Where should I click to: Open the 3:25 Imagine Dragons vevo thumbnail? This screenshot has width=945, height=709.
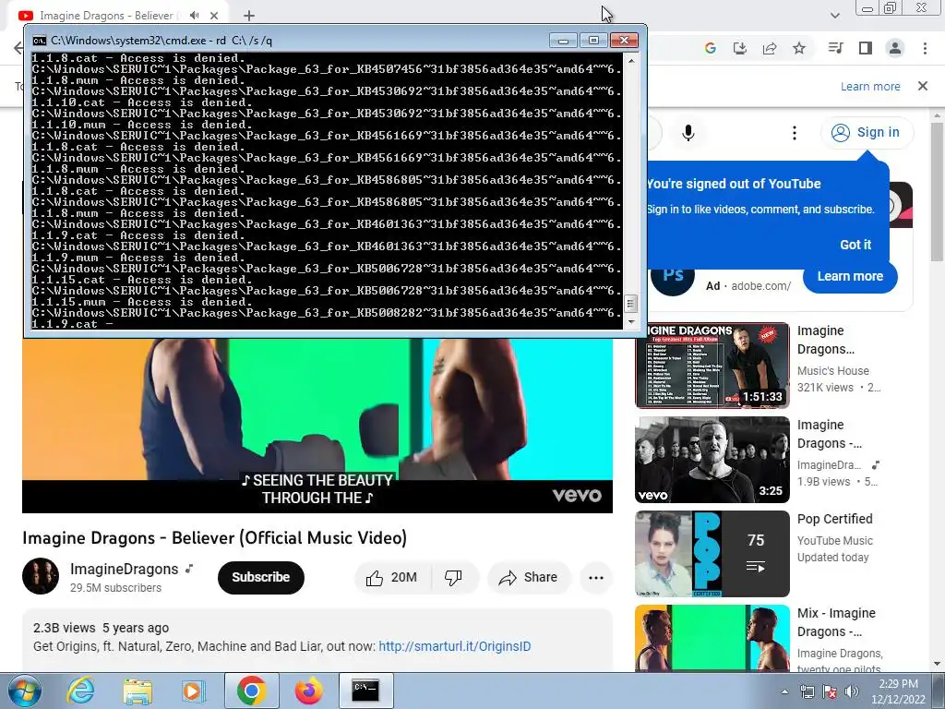pyautogui.click(x=712, y=460)
